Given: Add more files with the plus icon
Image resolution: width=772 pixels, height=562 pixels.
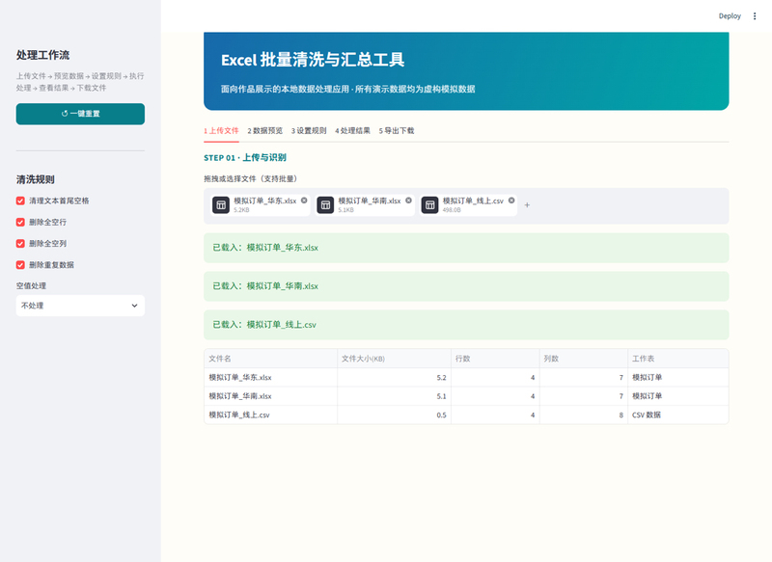Looking at the screenshot, I should (527, 205).
